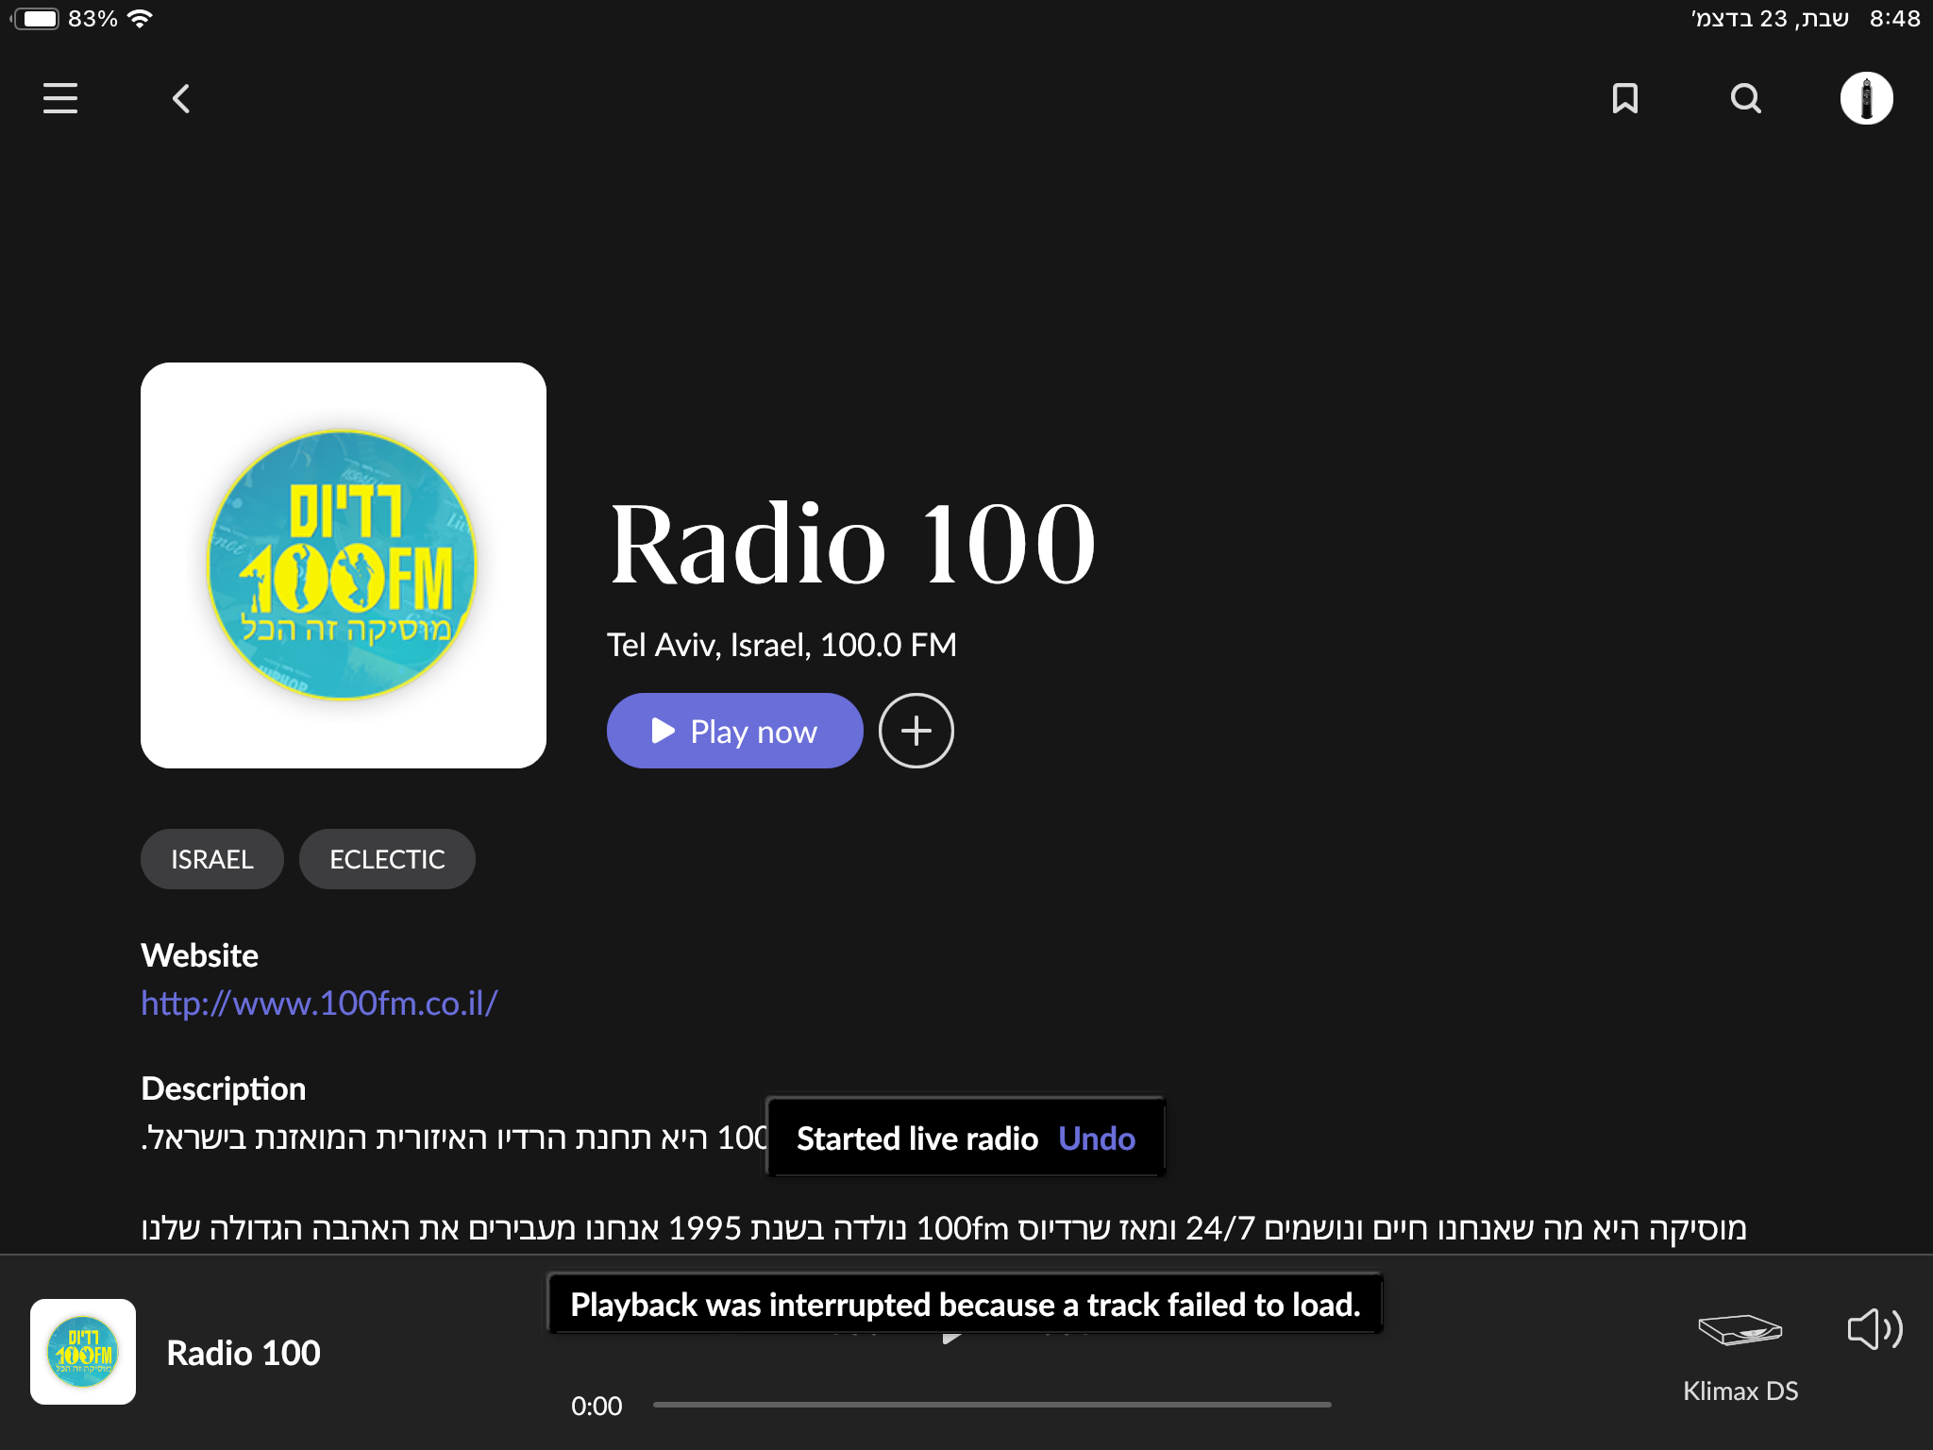Open the station website 100fm.co.il

[x=318, y=1003]
